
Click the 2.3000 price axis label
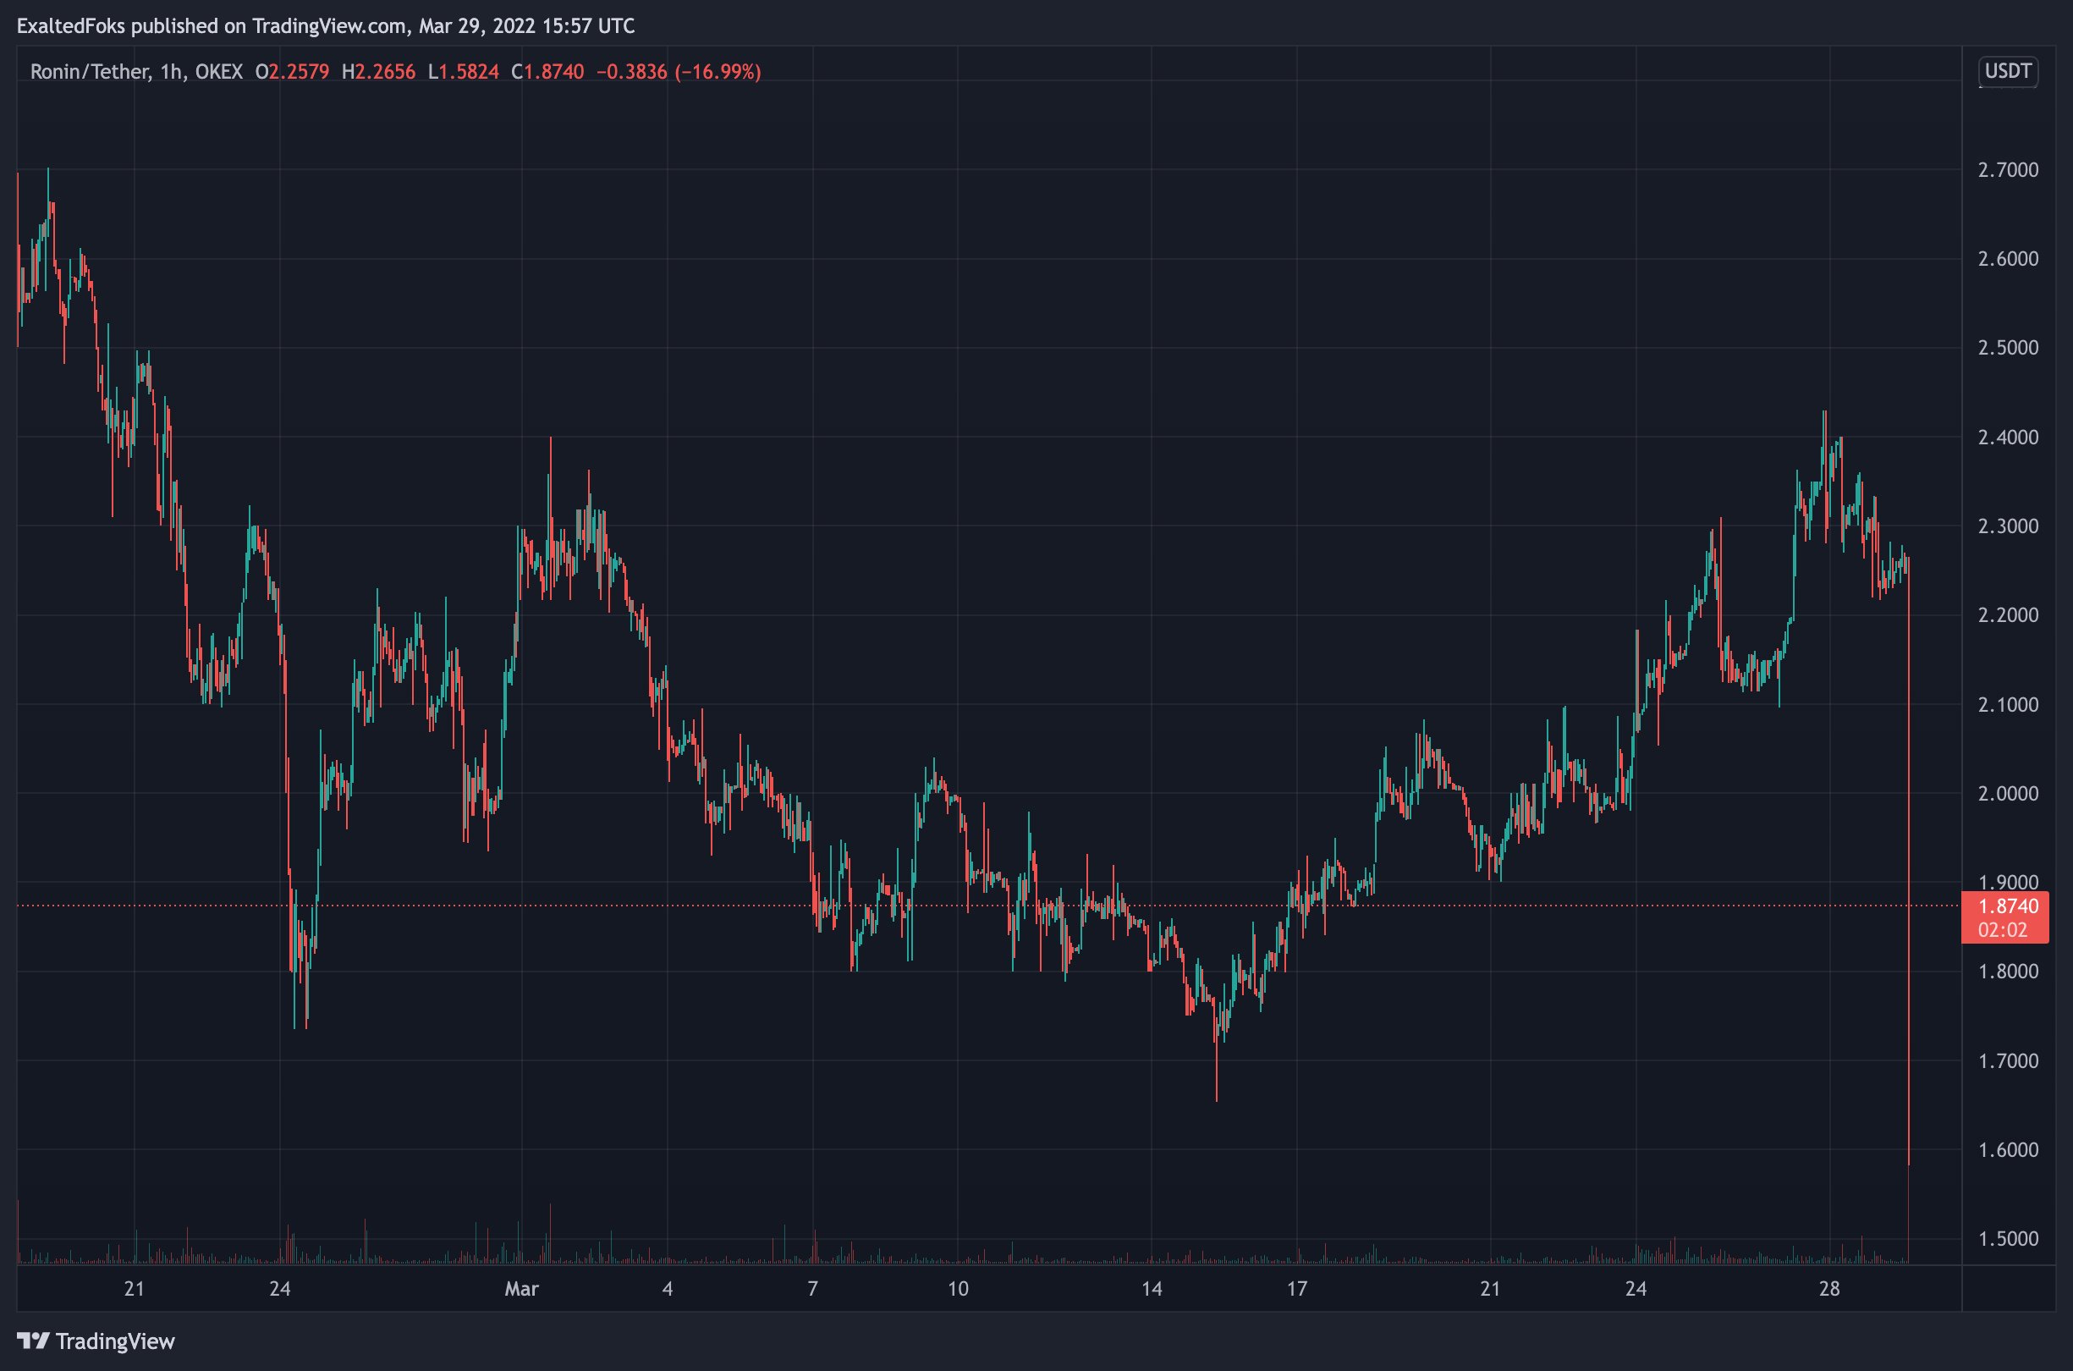click(x=2009, y=526)
